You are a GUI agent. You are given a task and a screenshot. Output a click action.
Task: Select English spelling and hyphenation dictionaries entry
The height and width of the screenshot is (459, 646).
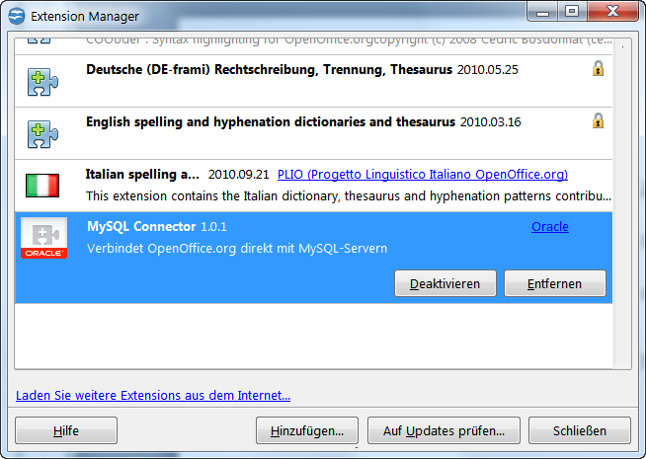coord(313,133)
